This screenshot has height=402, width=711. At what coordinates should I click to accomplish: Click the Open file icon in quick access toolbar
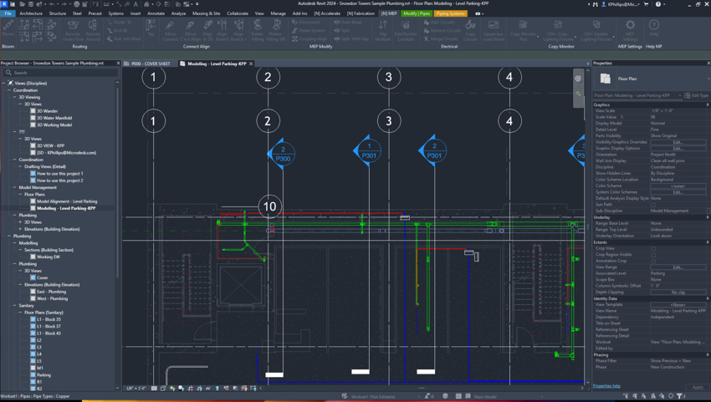tap(23, 4)
